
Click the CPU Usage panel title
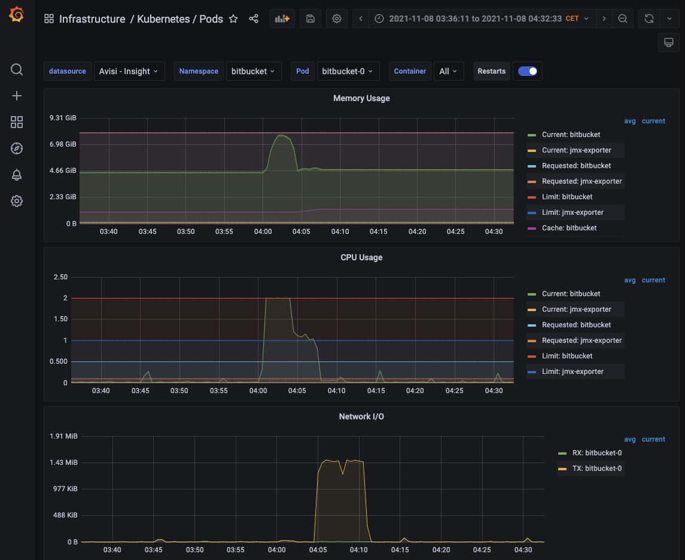click(361, 257)
